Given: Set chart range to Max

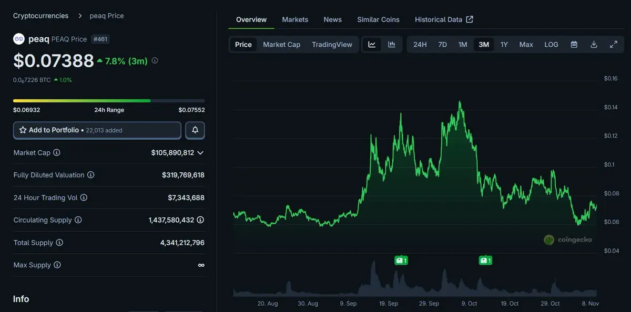Looking at the screenshot, I should point(526,45).
